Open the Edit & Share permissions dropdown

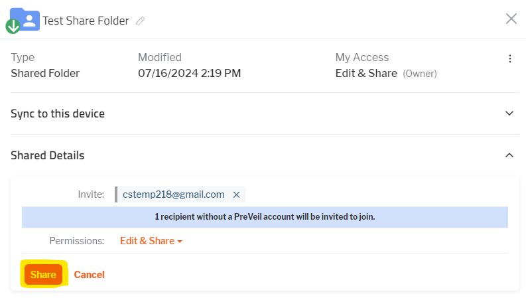coord(151,241)
